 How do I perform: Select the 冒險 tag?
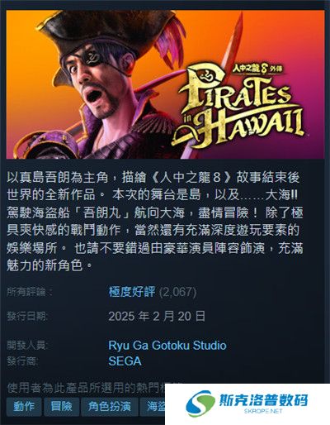tap(61, 406)
